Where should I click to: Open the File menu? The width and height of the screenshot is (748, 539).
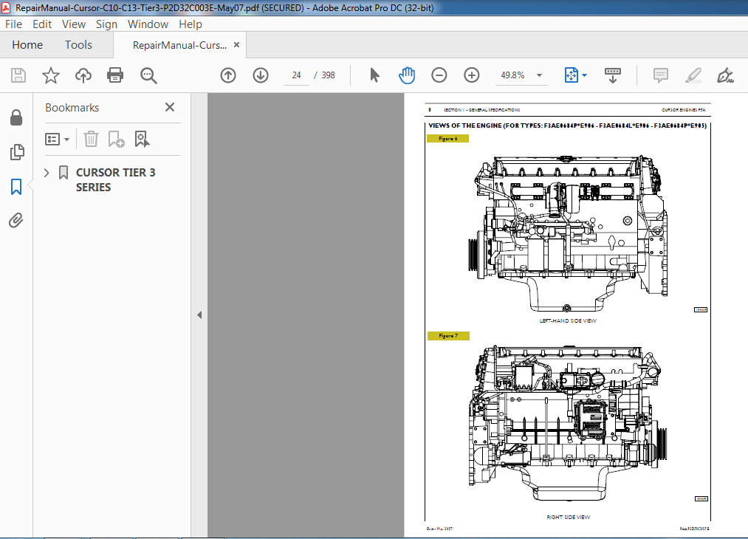(x=13, y=24)
